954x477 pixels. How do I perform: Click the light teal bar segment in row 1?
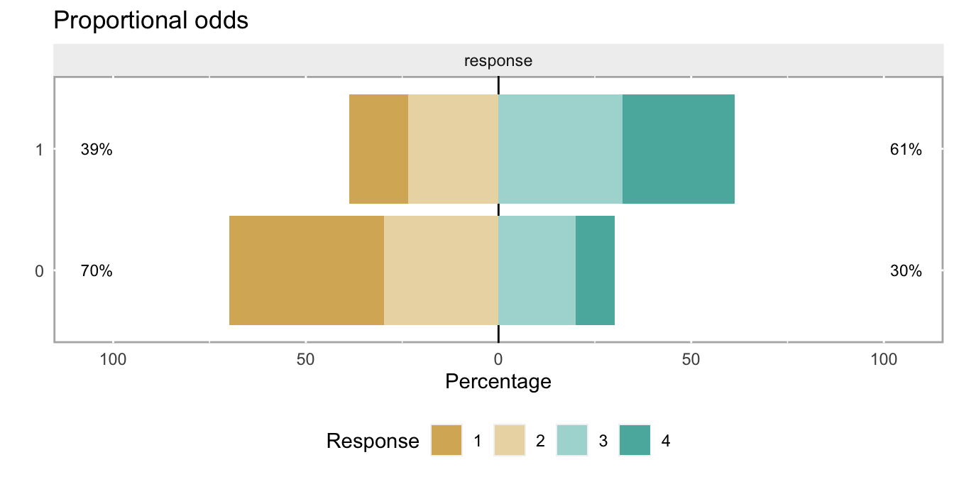[561, 149]
